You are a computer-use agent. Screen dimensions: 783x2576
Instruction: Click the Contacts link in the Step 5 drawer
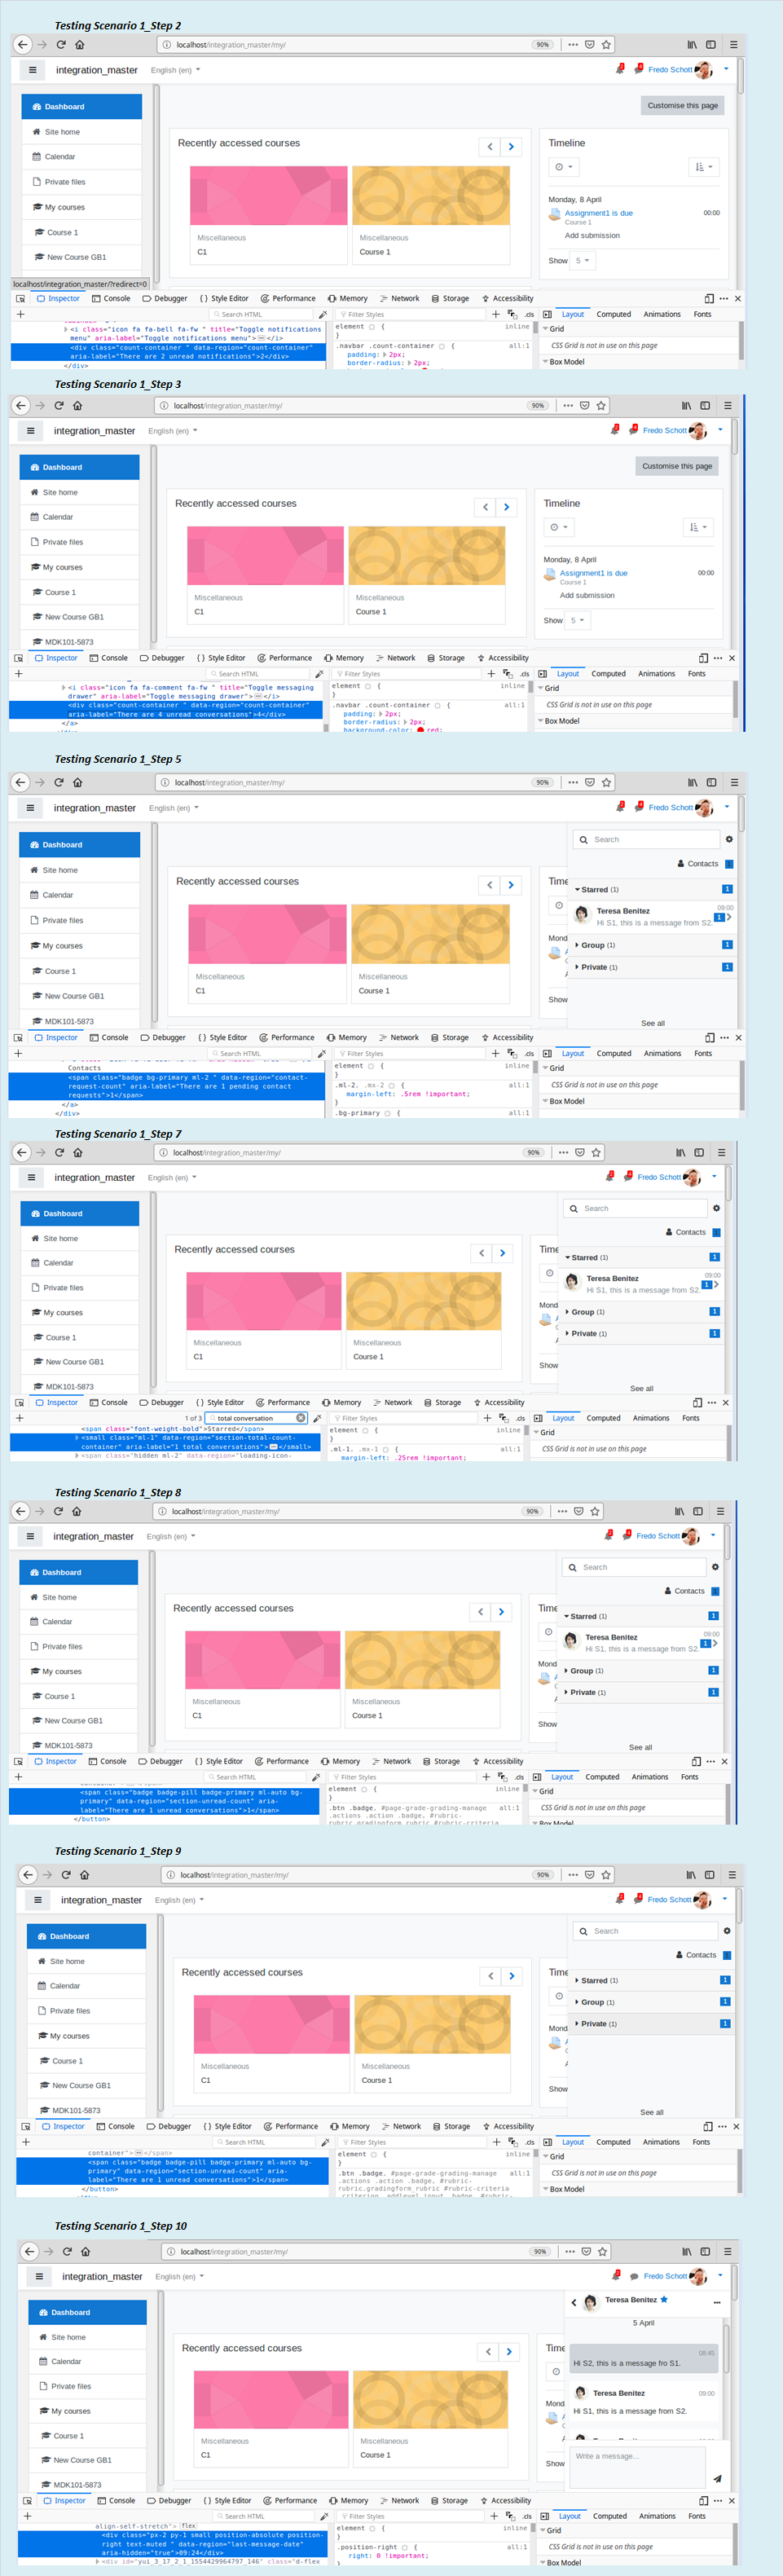coord(698,863)
